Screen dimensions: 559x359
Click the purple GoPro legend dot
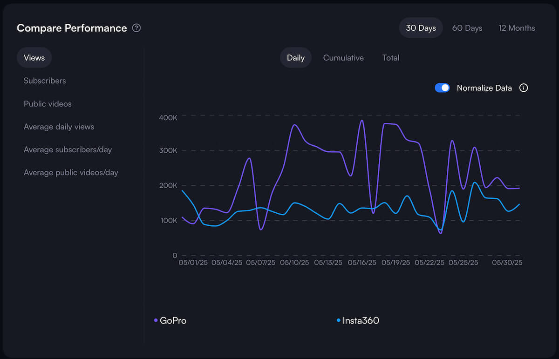point(155,320)
